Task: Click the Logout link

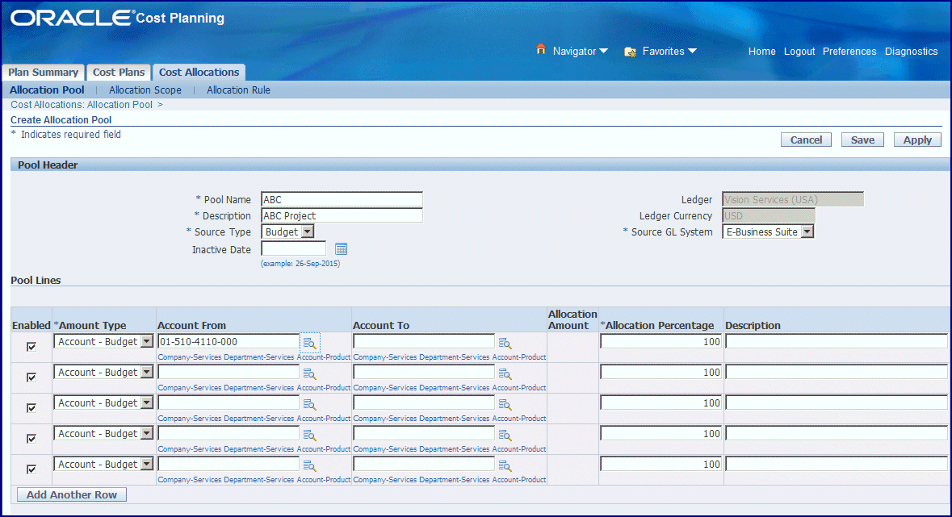Action: (x=799, y=52)
